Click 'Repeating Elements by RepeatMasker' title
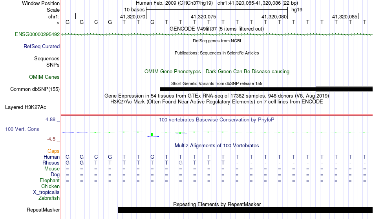Screen dimensions: 373x219 217,204
